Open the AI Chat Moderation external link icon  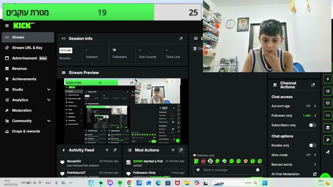(x=315, y=174)
